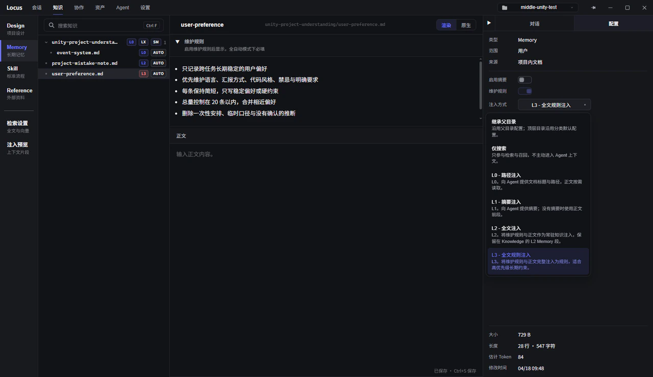Open project-mistake-note.md in the tree
The image size is (653, 377).
click(x=85, y=63)
